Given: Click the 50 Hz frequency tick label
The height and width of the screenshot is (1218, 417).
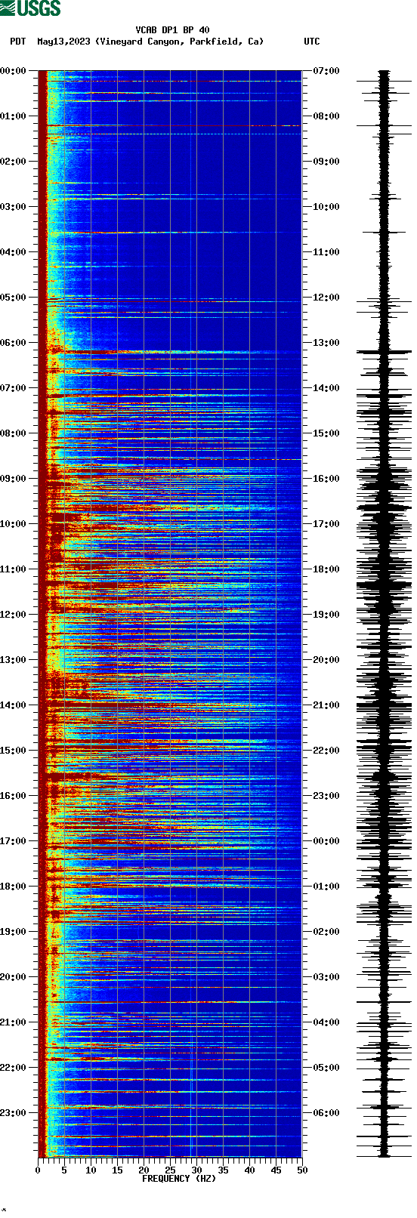Looking at the screenshot, I should point(302,1170).
